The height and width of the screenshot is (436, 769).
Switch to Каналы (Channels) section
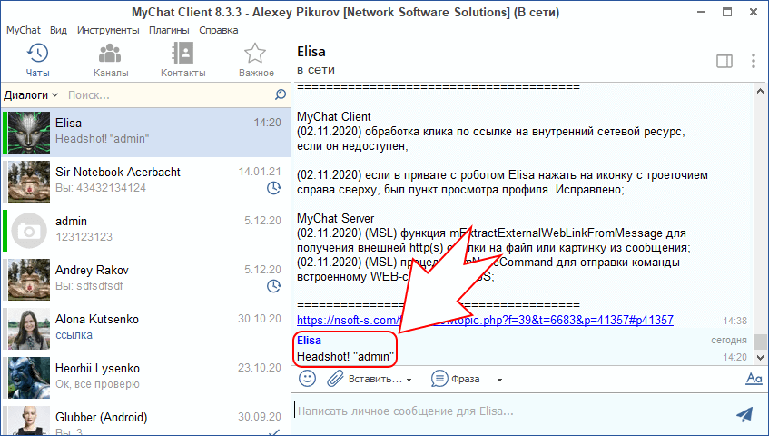point(111,60)
